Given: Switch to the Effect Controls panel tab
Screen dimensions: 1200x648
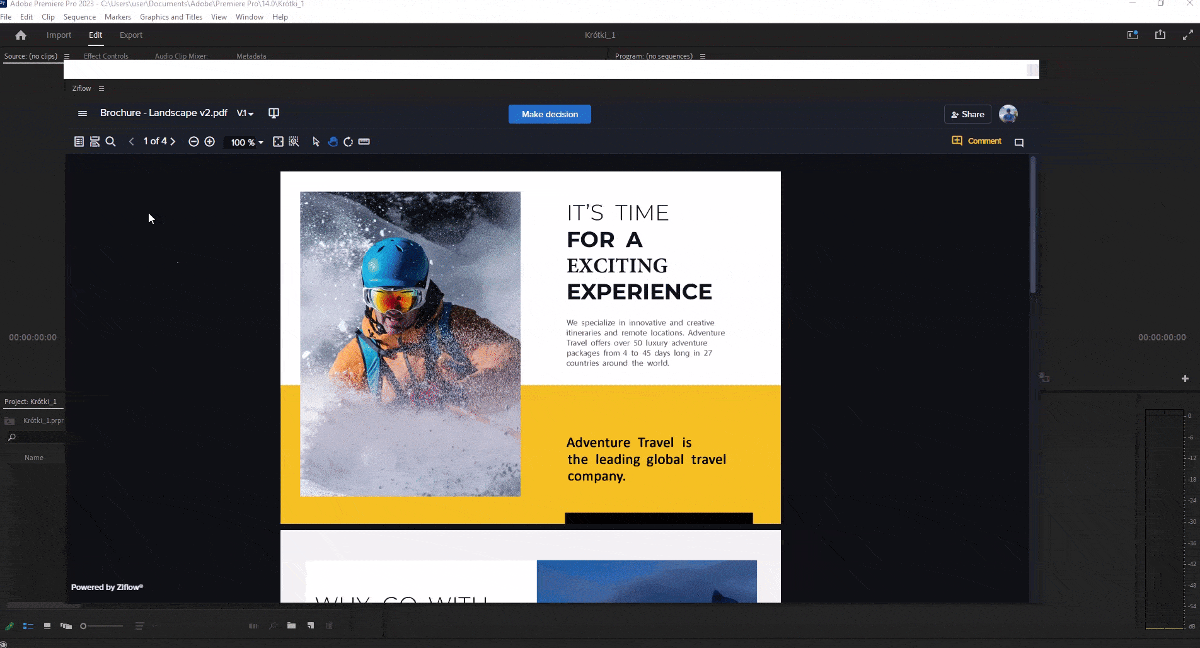Looking at the screenshot, I should (x=106, y=56).
